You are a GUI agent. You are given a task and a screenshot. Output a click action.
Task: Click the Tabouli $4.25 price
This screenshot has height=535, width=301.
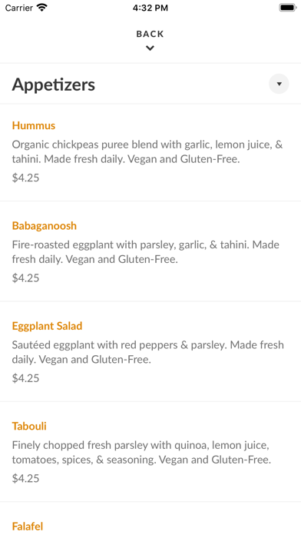click(25, 478)
